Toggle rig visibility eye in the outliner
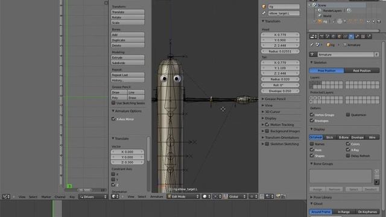This screenshot has height=217, width=386. [369, 22]
